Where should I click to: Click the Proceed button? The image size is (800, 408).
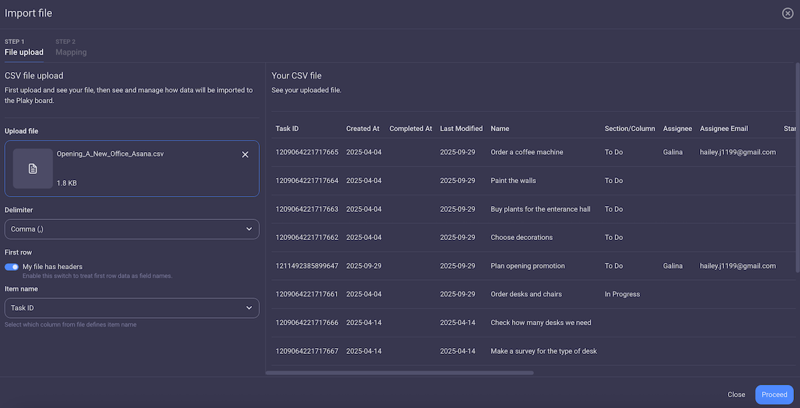click(774, 394)
